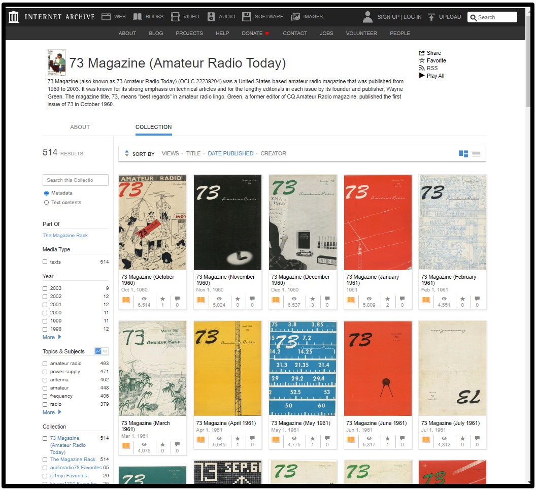The image size is (537, 490).
Task: Check the audioradio78 Favorites checkbox
Action: pos(45,468)
